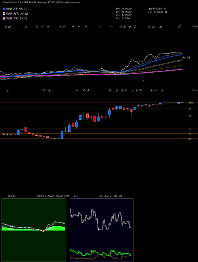Open the MACD histogram chart panel
Image resolution: width=198 pixels, height=262 pixels.
pyautogui.click(x=34, y=230)
